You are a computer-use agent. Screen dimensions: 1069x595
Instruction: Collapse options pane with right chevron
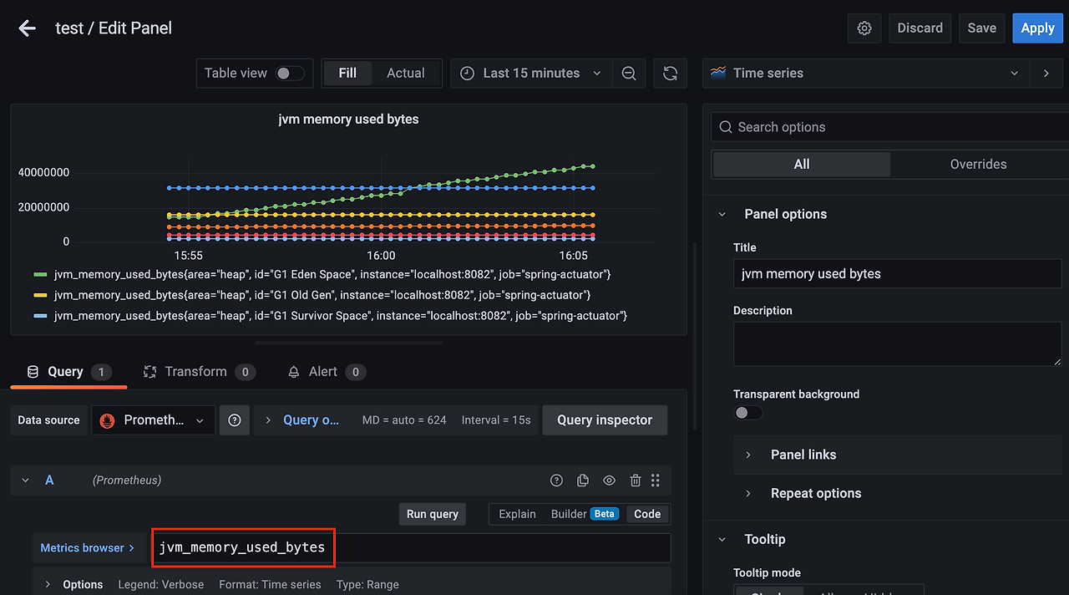point(1046,73)
